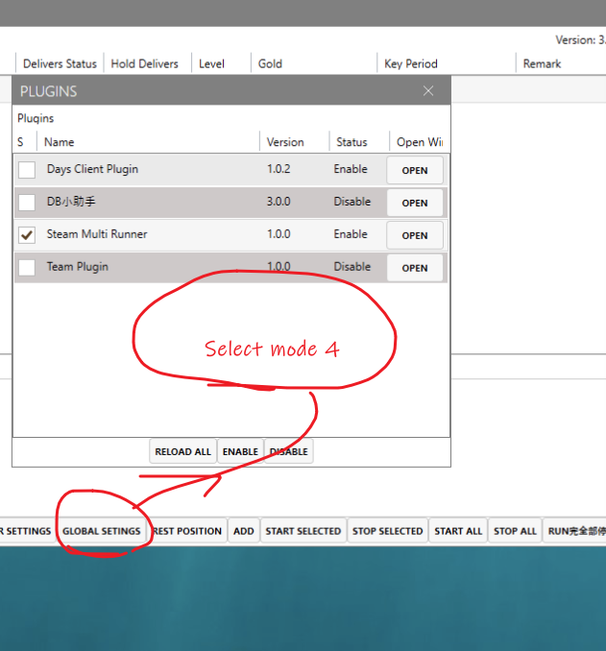Click the DISABLE plugin button
The image size is (606, 651).
pyautogui.click(x=289, y=451)
